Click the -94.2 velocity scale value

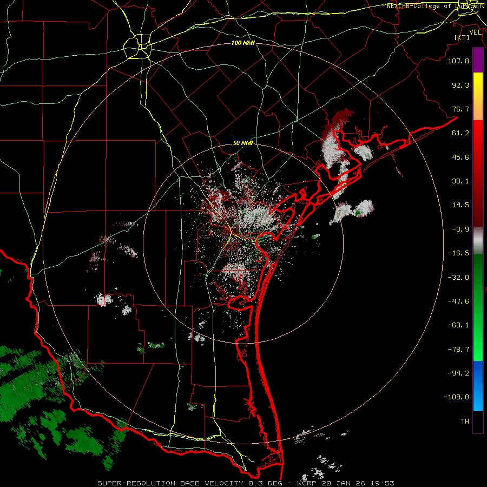tap(458, 373)
